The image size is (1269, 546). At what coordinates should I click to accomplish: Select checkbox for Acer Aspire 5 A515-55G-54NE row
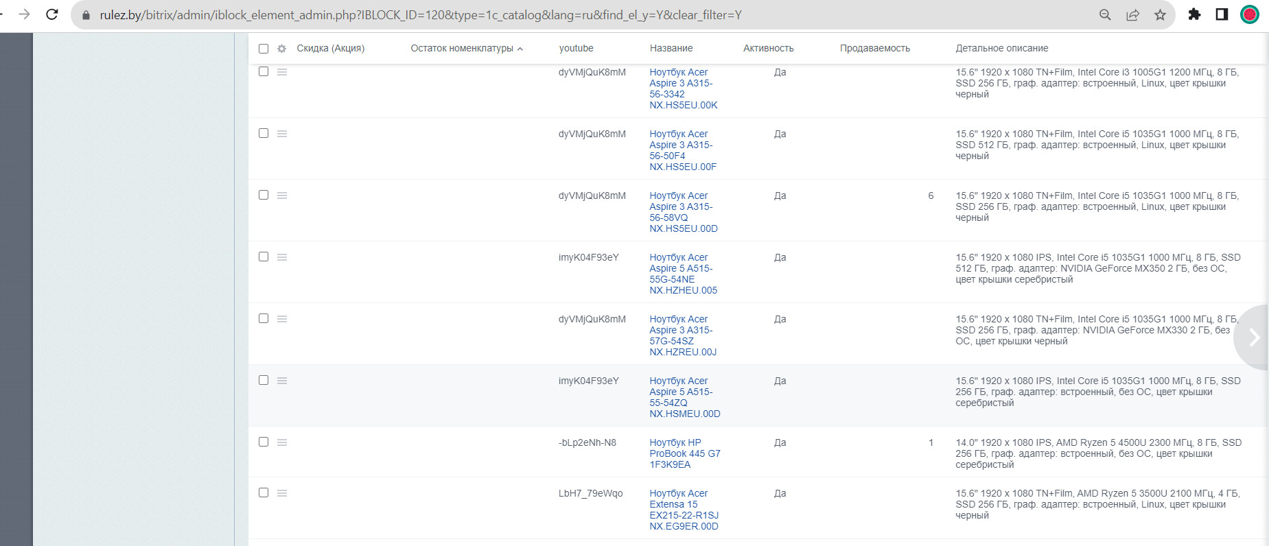(x=264, y=257)
